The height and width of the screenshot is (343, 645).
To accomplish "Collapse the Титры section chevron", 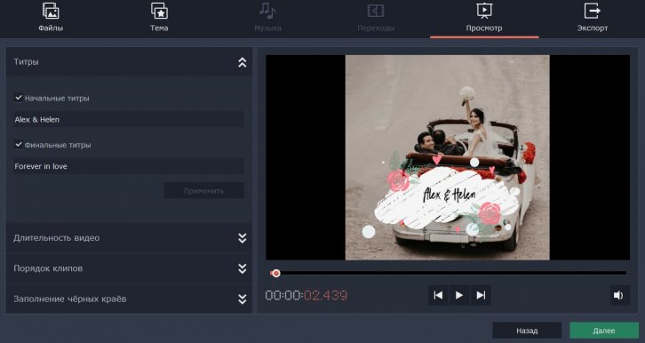I will click(243, 62).
